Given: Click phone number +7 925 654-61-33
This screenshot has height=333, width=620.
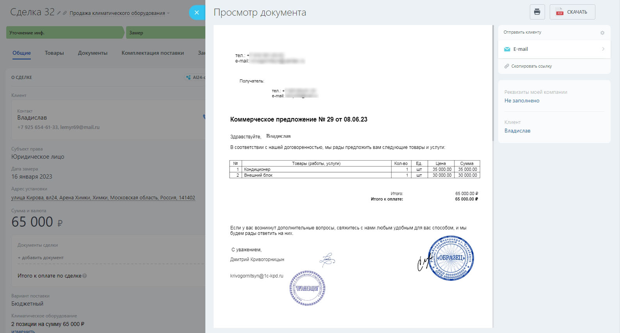Looking at the screenshot, I should pos(38,127).
